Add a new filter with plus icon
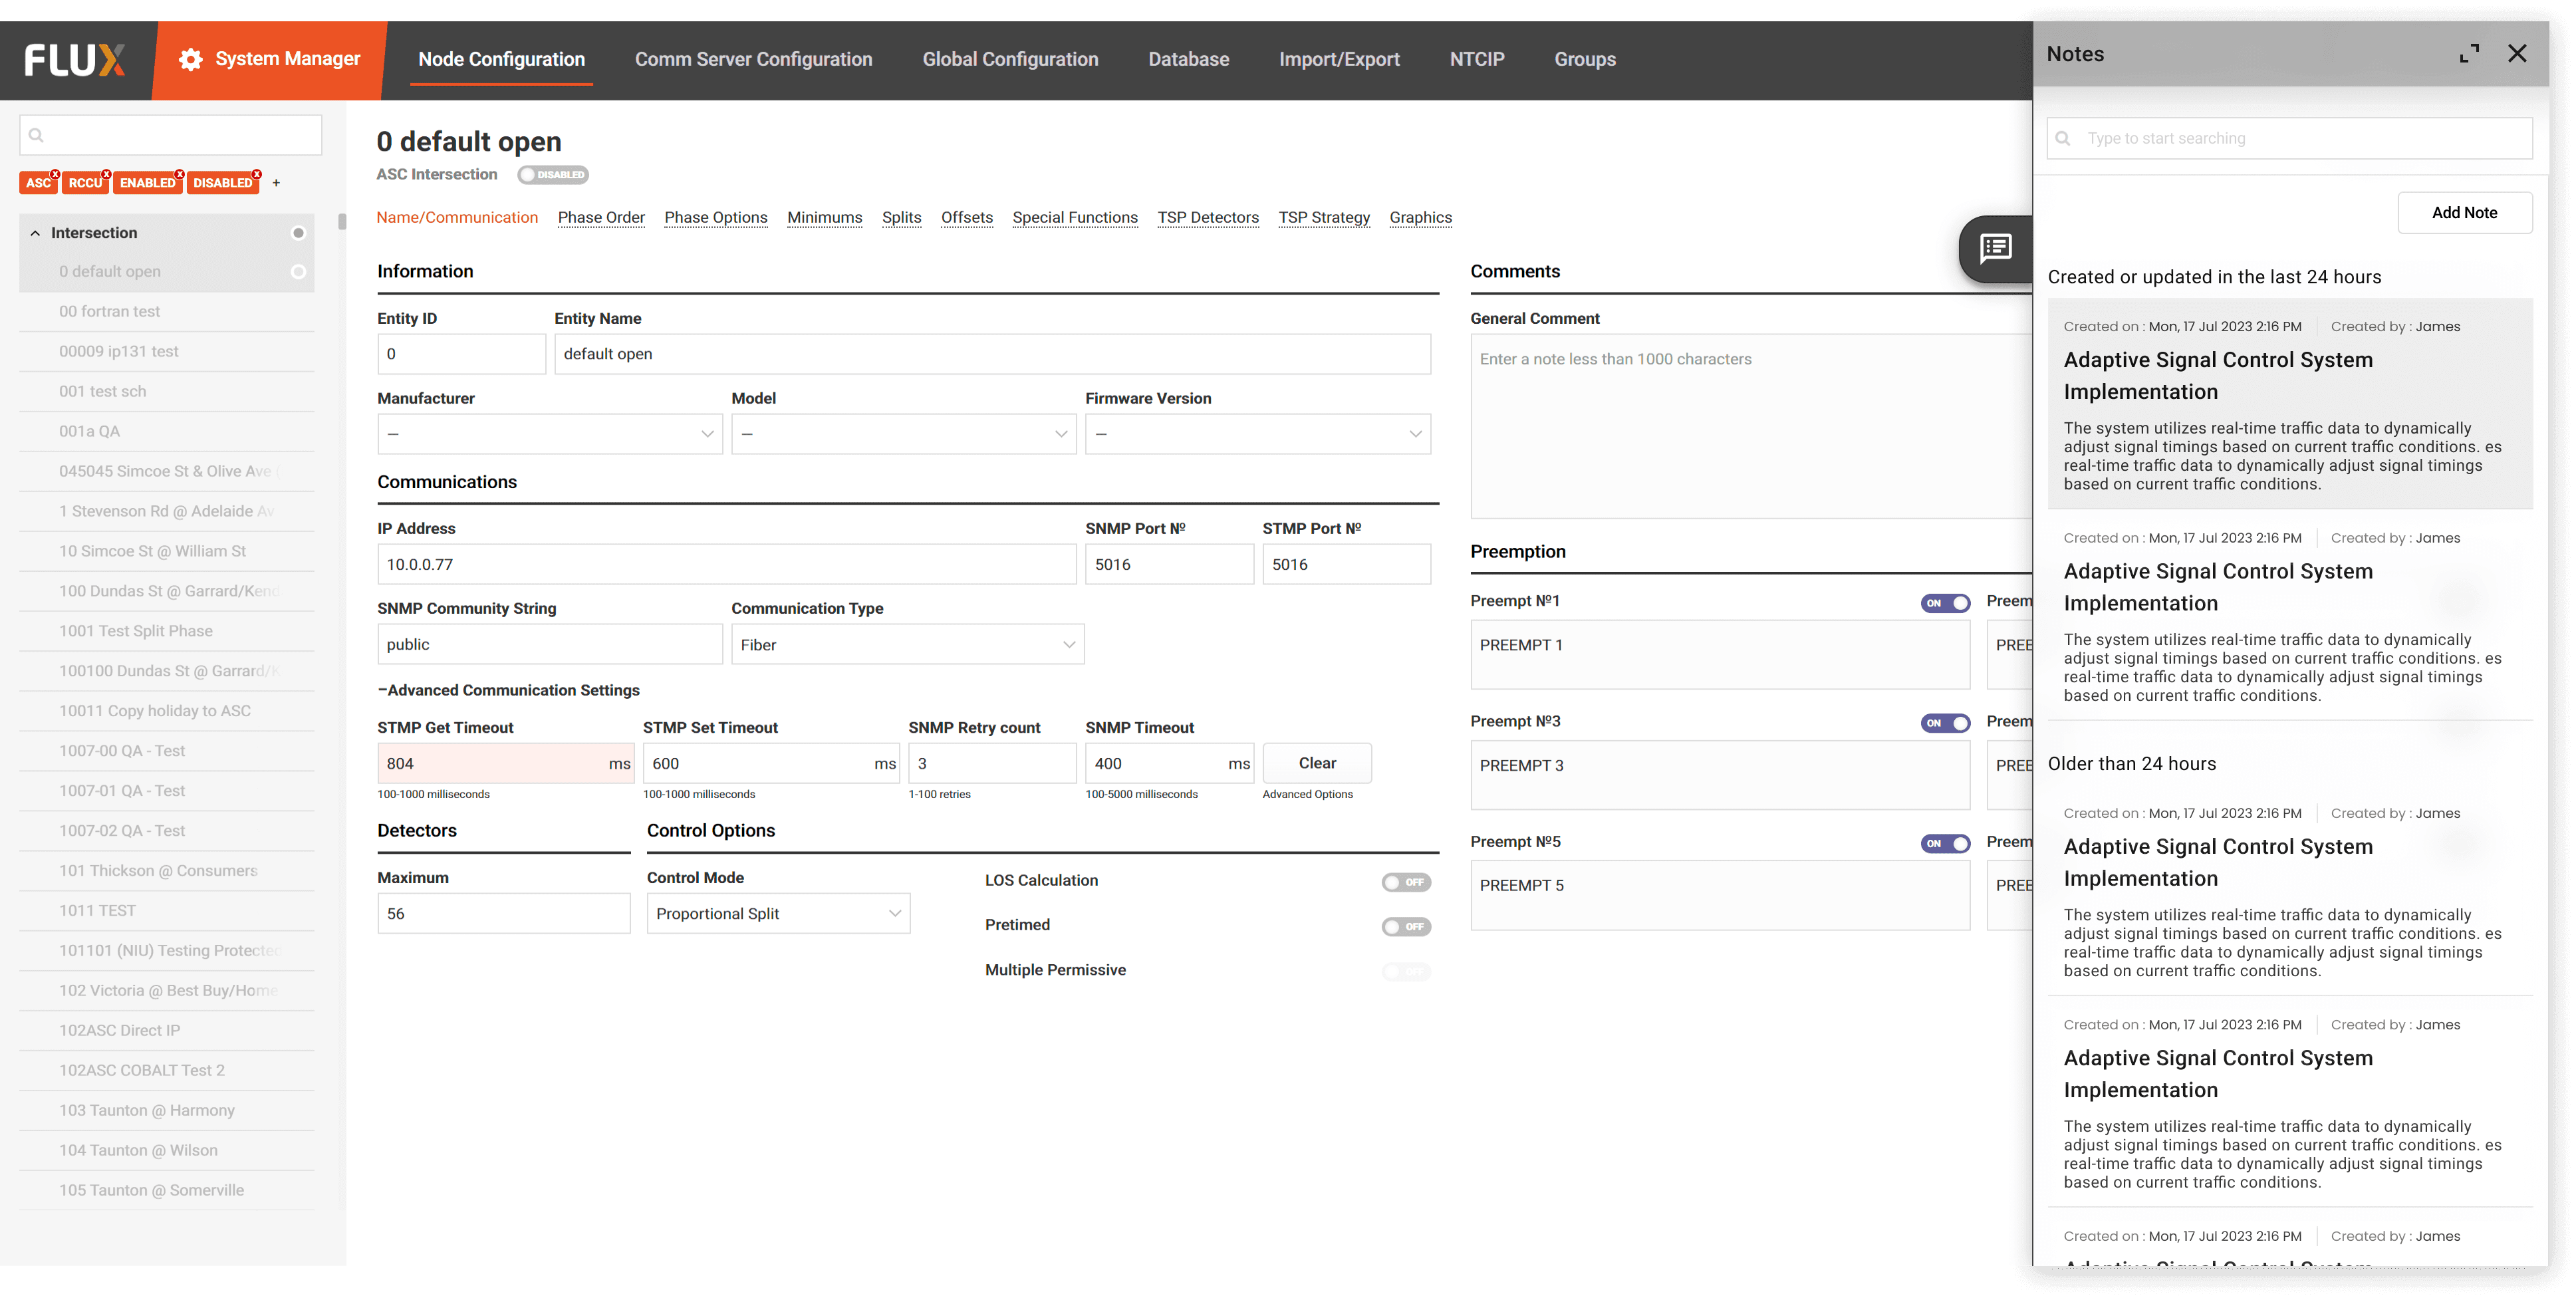Viewport: 2576px width, 1298px height. [276, 183]
